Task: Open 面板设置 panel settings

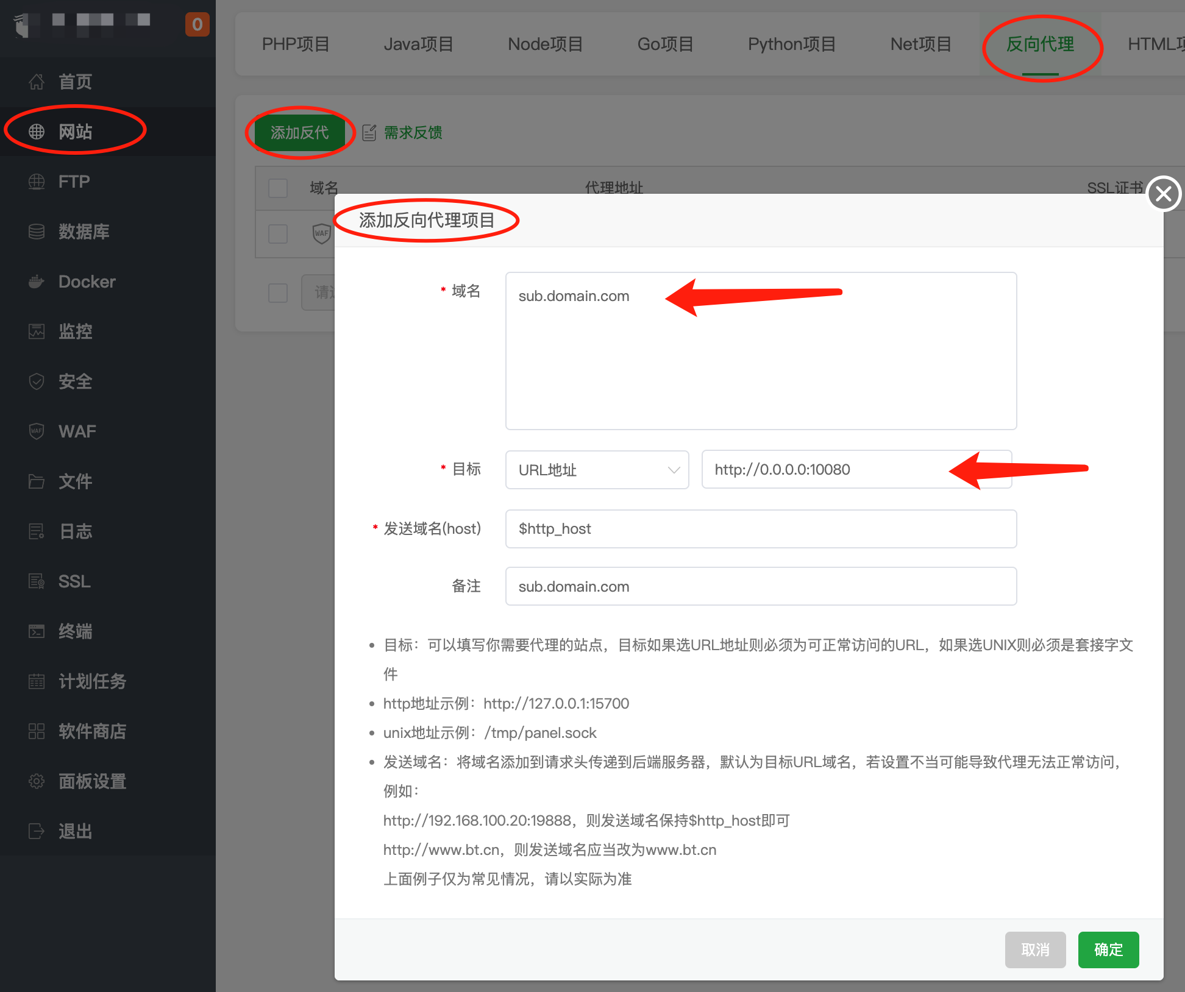Action: click(x=92, y=781)
